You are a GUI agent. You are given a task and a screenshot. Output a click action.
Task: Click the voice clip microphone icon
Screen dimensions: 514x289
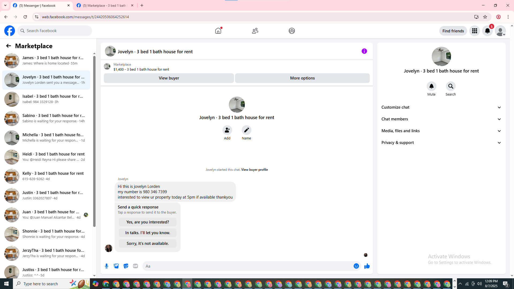(107, 266)
